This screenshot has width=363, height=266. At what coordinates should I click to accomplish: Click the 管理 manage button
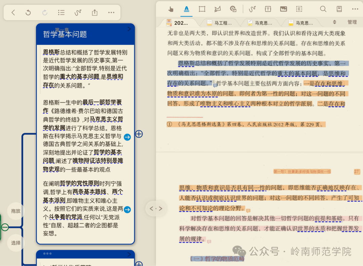352,22
